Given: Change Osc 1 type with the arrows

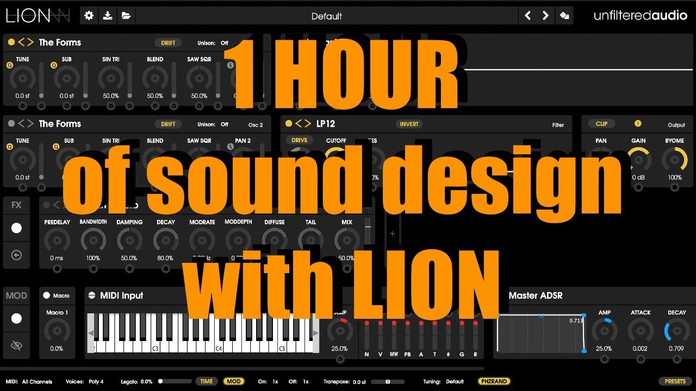Looking at the screenshot, I should (x=26, y=42).
